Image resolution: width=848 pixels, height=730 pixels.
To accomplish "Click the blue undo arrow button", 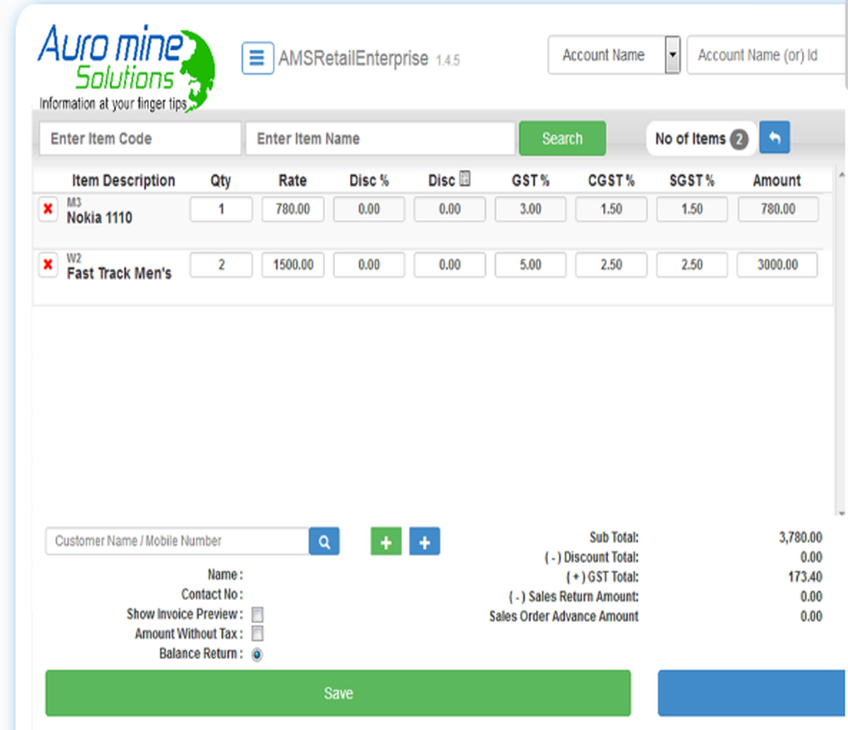I will point(774,138).
